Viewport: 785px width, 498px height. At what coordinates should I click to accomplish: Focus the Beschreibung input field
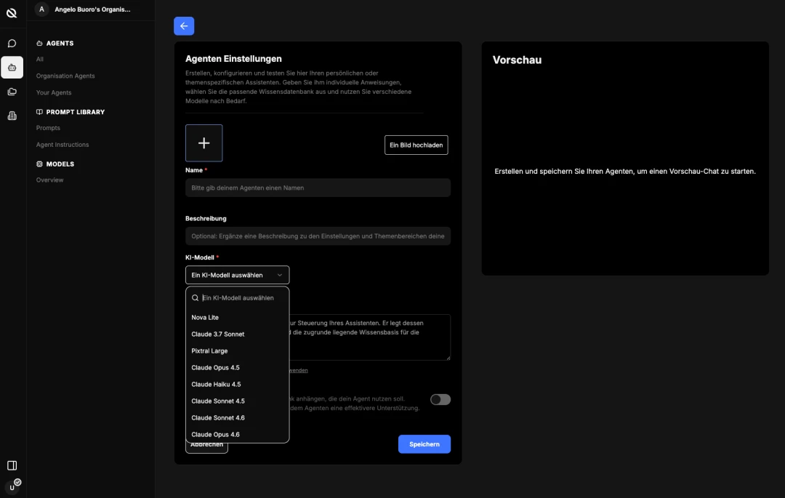[x=318, y=236]
